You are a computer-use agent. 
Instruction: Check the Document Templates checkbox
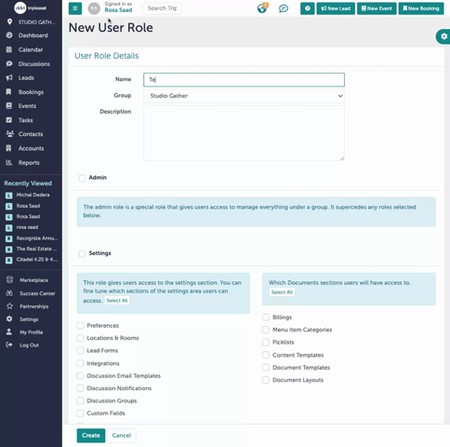pos(266,367)
